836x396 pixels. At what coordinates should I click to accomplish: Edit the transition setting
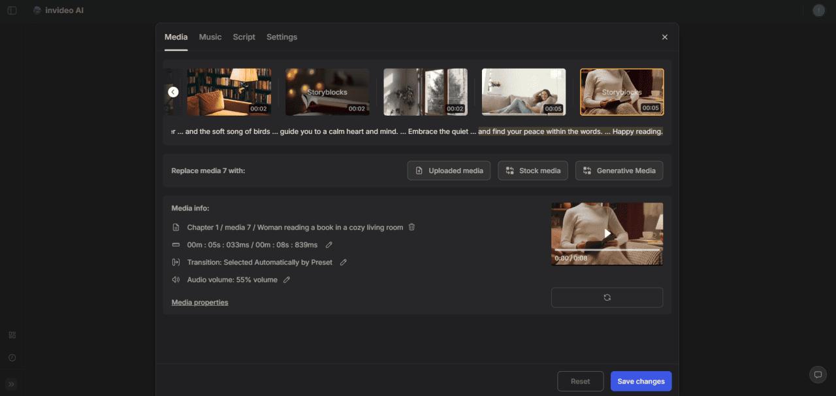343,262
